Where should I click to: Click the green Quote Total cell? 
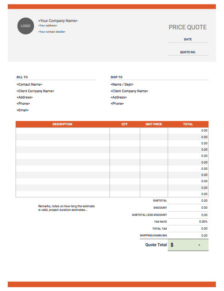coord(188,245)
